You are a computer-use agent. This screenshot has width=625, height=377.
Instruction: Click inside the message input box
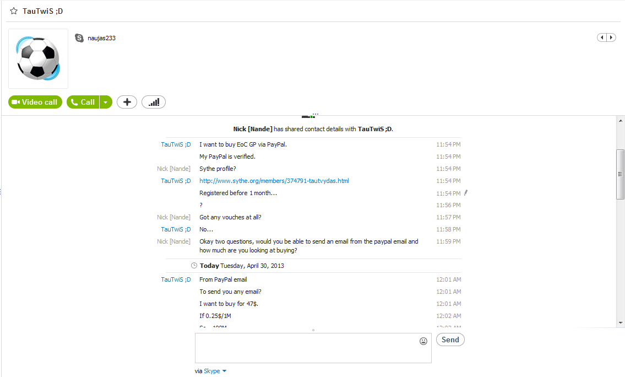point(313,348)
